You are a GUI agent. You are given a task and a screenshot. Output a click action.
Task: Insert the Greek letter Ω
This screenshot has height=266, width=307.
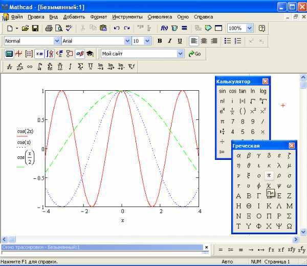coord(289,226)
